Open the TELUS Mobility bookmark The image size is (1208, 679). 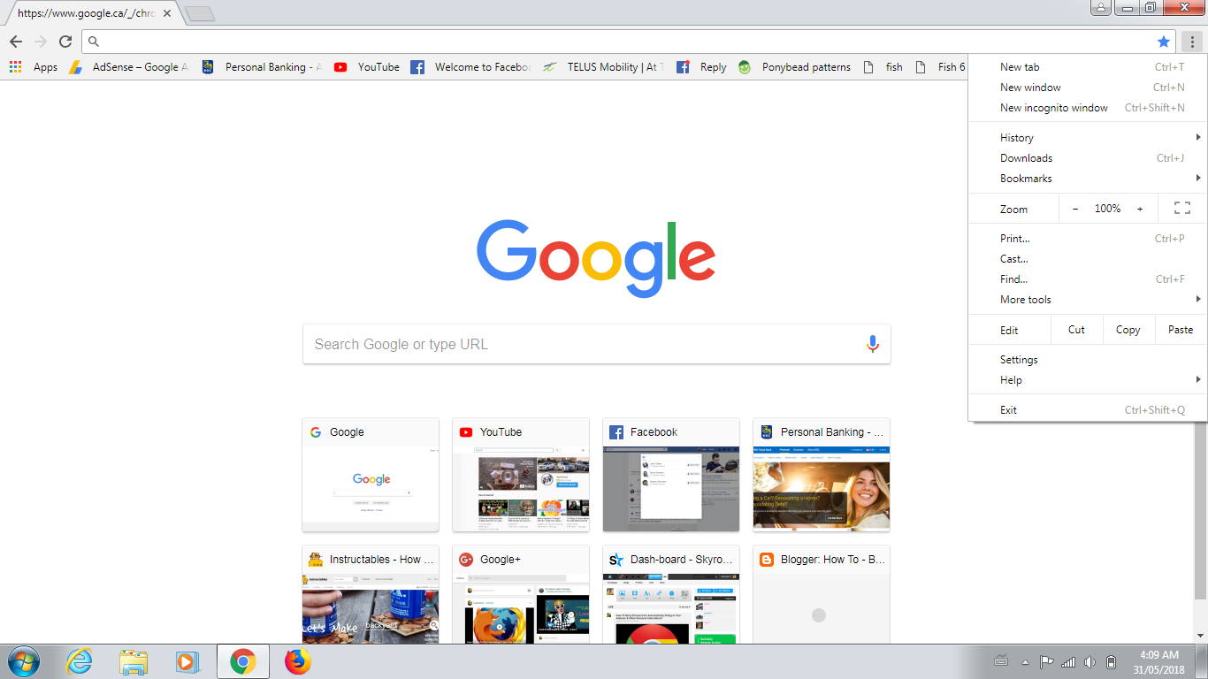coord(603,67)
